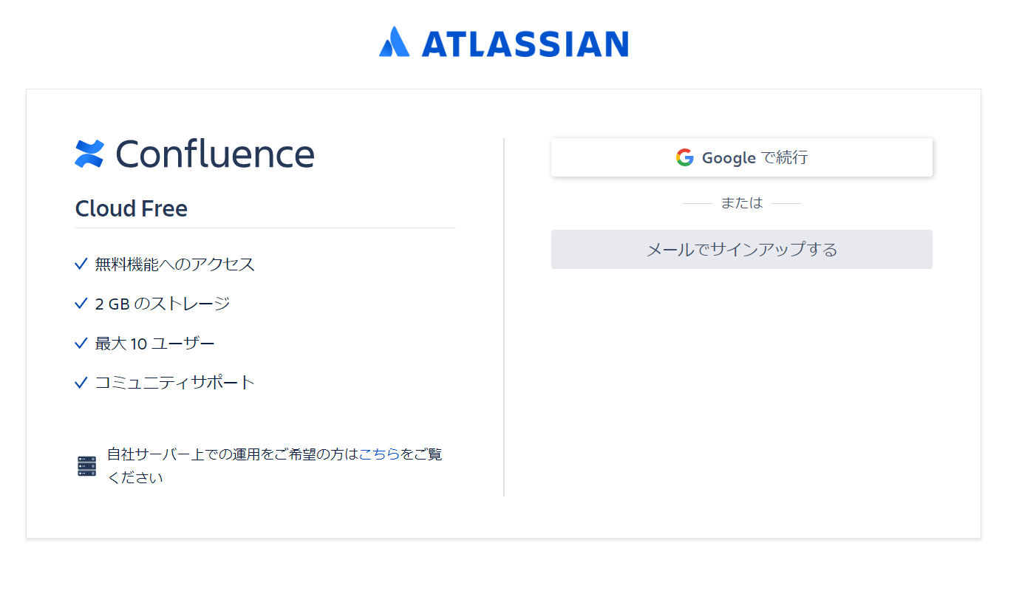Click checkmark beside 2 GB のストレージ

(81, 304)
